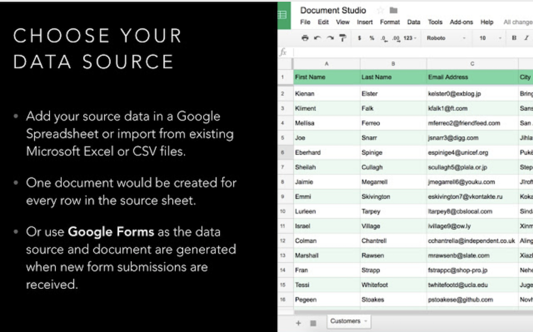533x332 pixels.
Task: Undo the last action
Action: pyautogui.click(x=318, y=38)
